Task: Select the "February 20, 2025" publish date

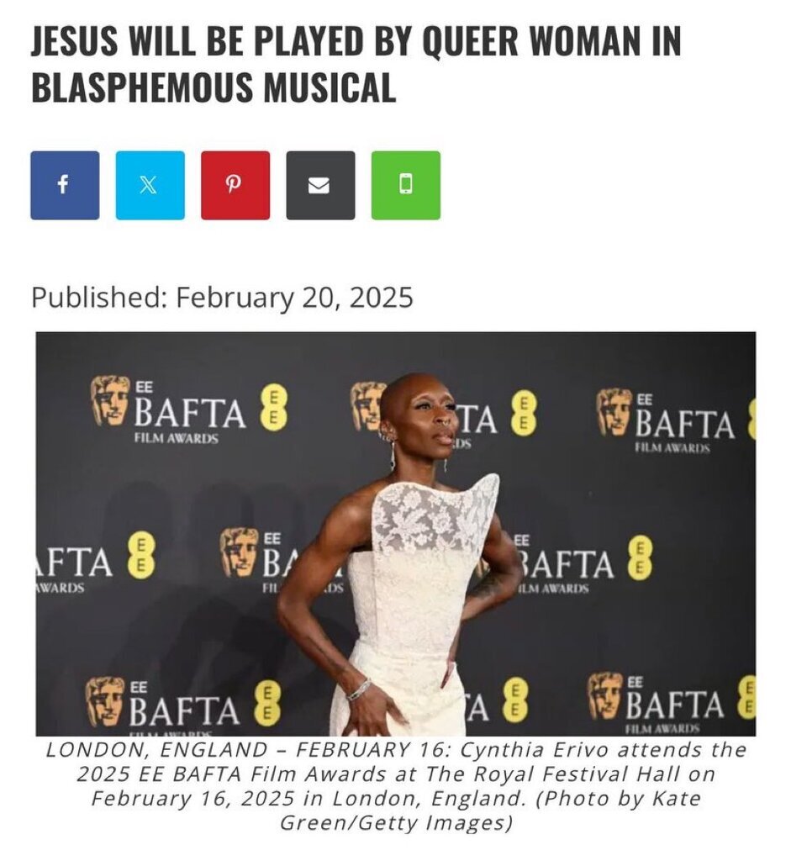Action: 294,297
